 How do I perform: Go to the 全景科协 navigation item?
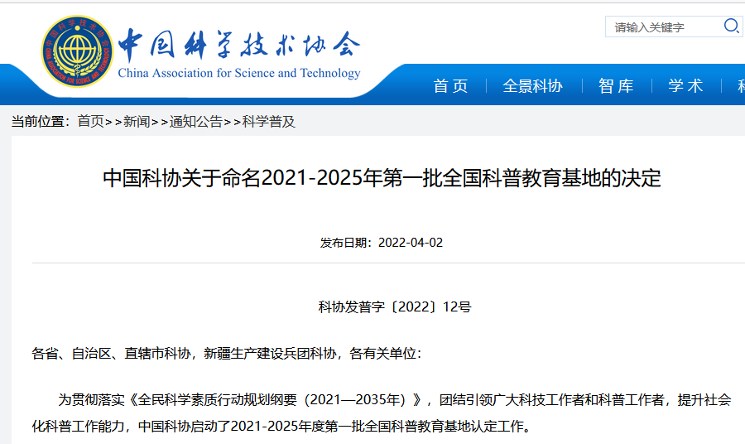[532, 86]
